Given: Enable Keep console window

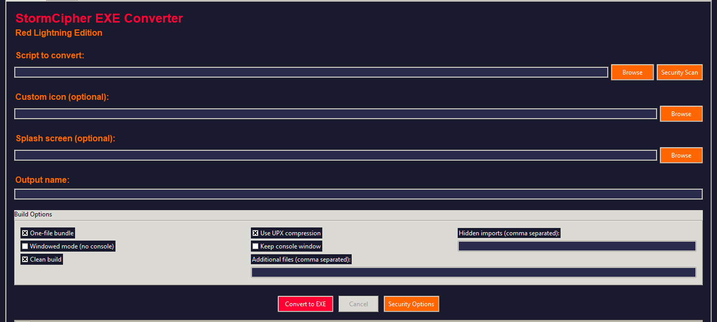Looking at the screenshot, I should coord(255,246).
